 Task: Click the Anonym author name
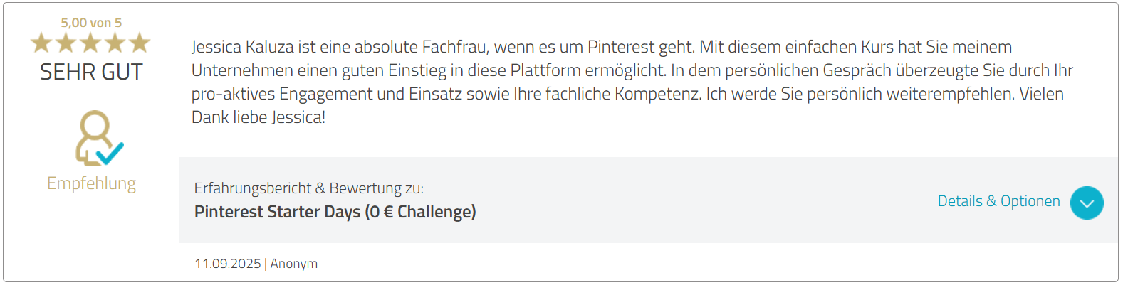coord(294,264)
